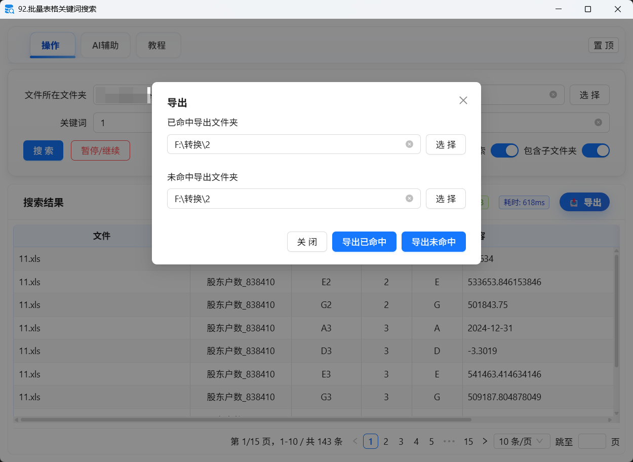Switch to the AI辅助 tab

coord(105,45)
